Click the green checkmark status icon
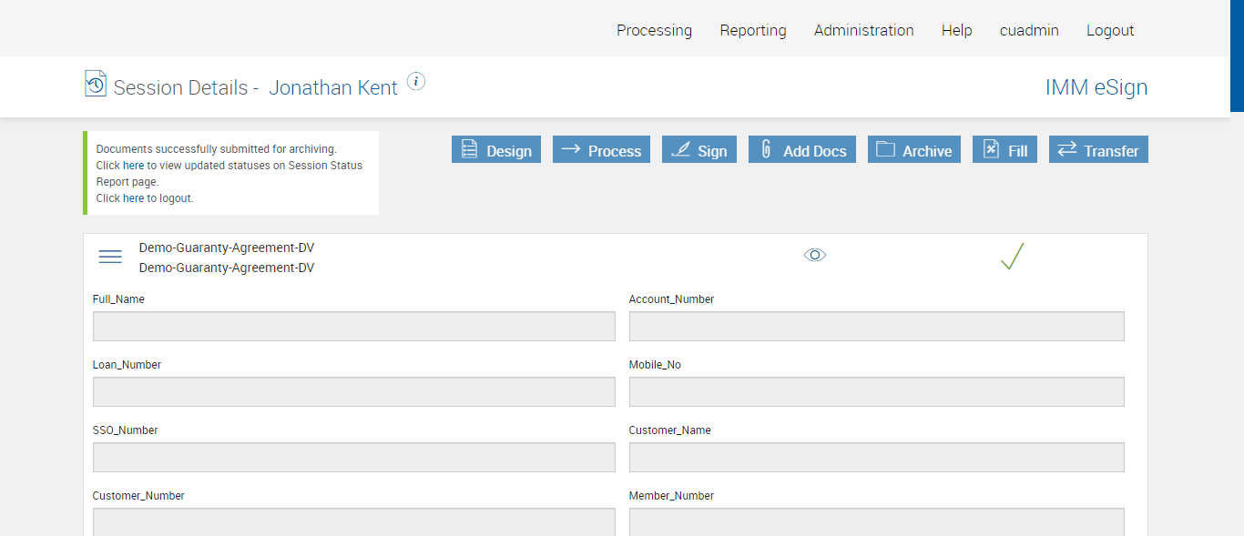Screen dimensions: 1244x536 point(1012,257)
